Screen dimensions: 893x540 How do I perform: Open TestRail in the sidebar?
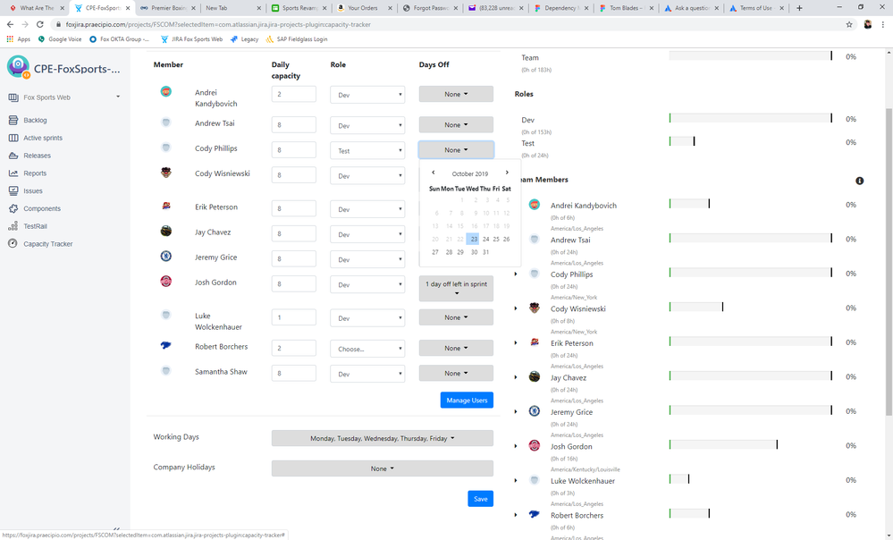35,226
